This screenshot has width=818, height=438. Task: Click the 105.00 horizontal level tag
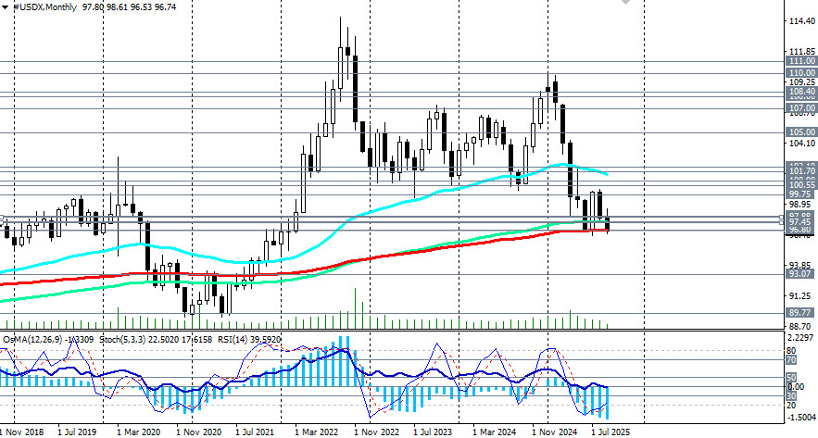point(801,132)
